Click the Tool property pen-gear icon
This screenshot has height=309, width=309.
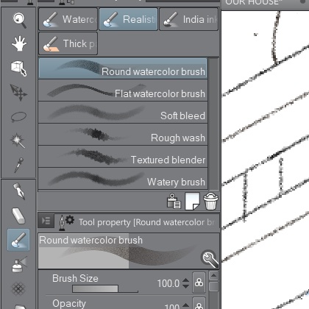click(x=67, y=222)
